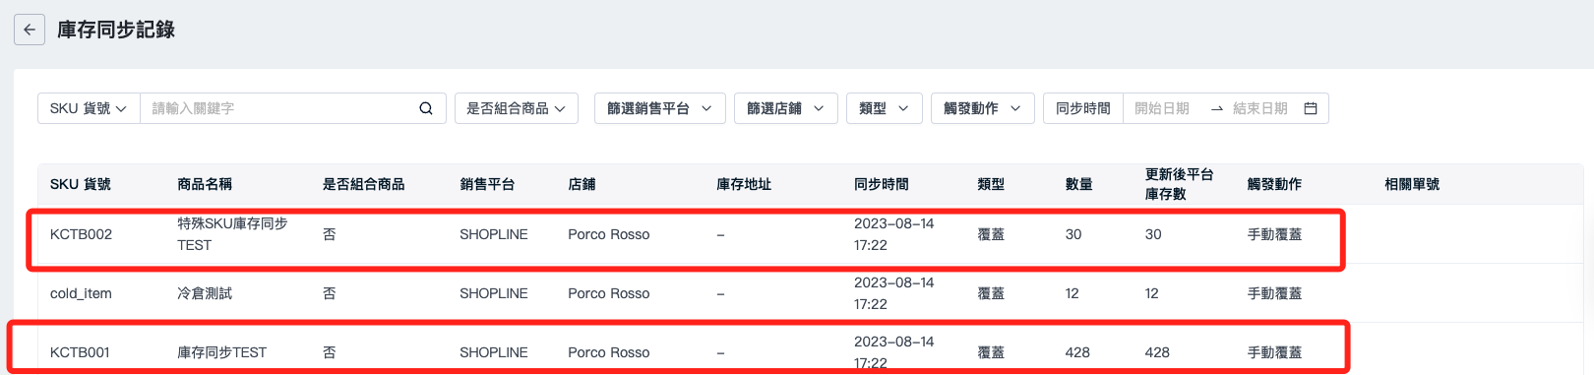The image size is (1594, 375).
Task: Focus the 請輸入關鍵字 search field
Action: pyautogui.click(x=279, y=108)
